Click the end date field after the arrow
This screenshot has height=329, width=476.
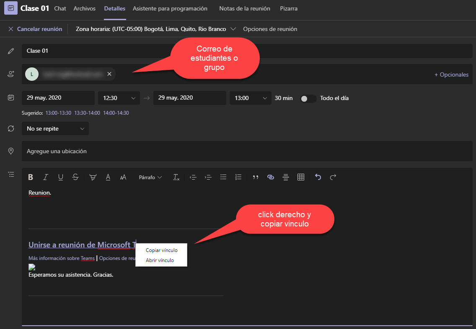pyautogui.click(x=190, y=98)
